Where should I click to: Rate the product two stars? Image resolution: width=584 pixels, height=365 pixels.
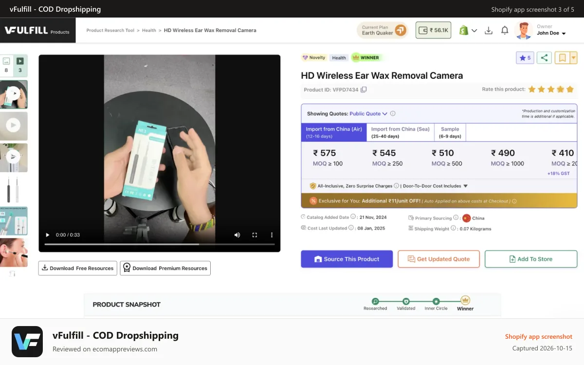coord(542,89)
